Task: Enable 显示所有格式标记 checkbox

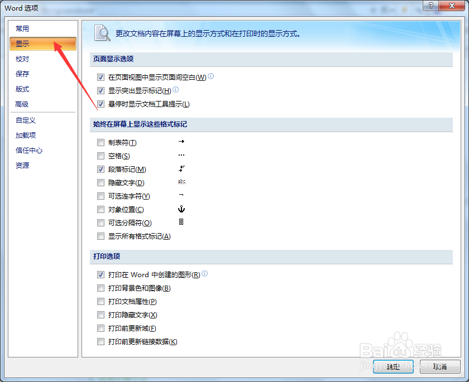Action: (101, 236)
